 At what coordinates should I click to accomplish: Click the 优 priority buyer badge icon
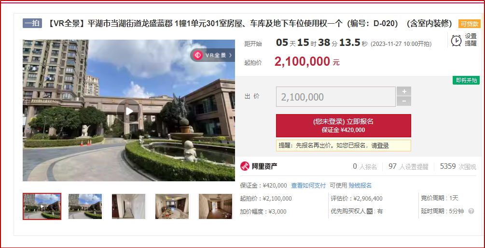point(370,211)
